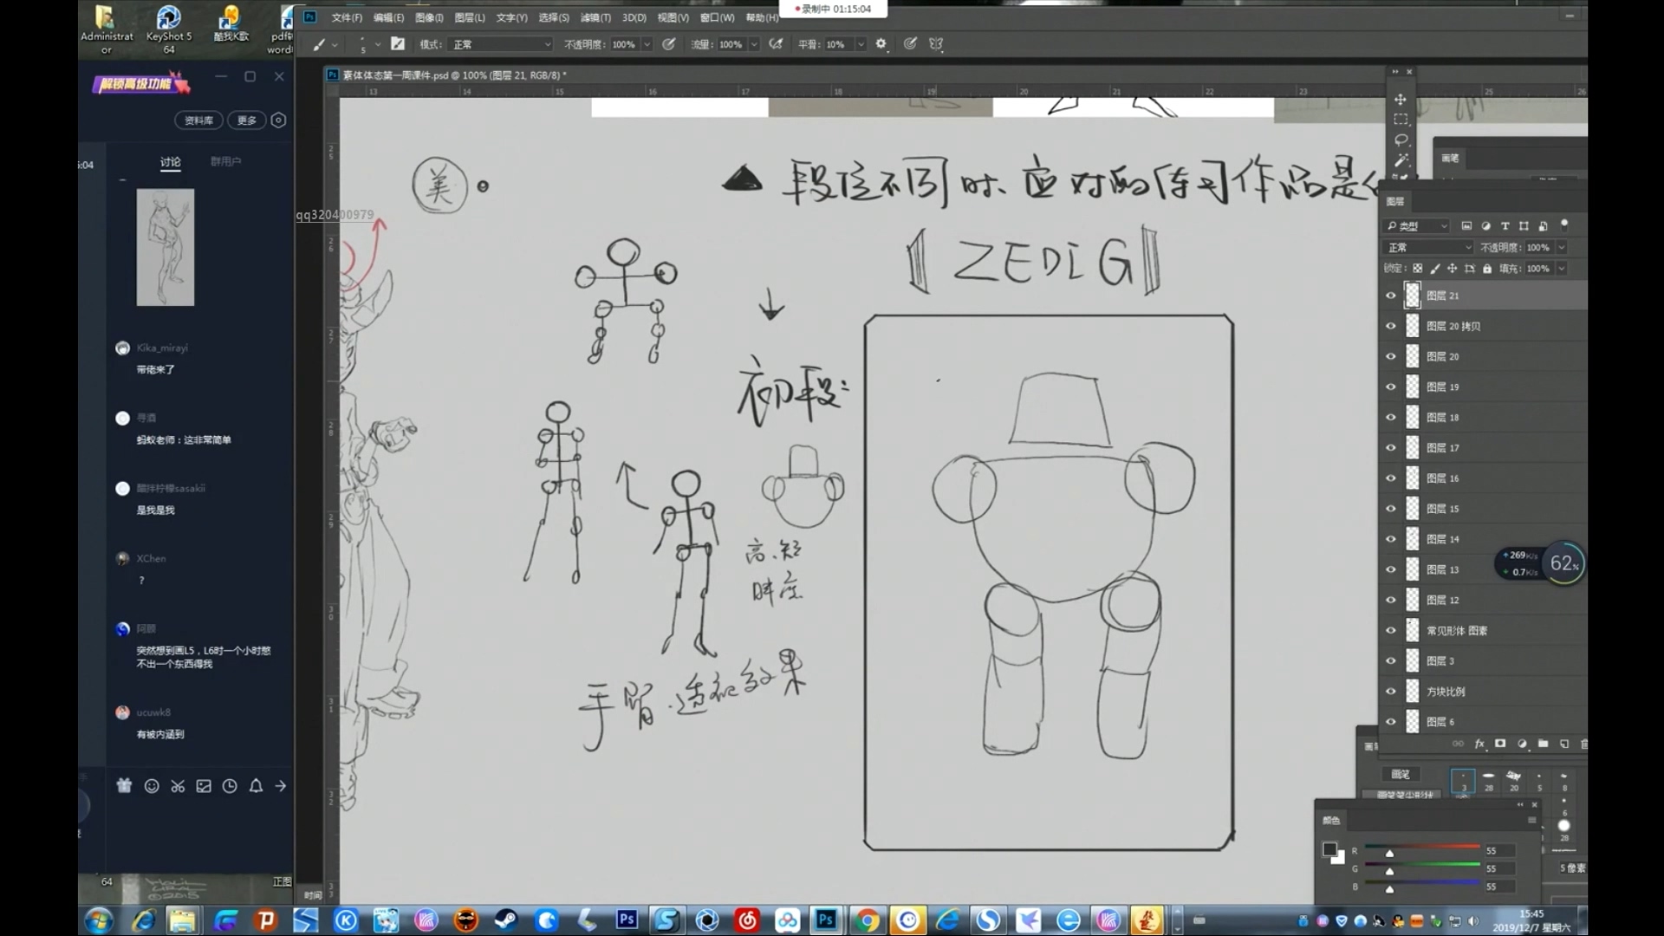Click the 资料库 button in chat panel

point(198,120)
